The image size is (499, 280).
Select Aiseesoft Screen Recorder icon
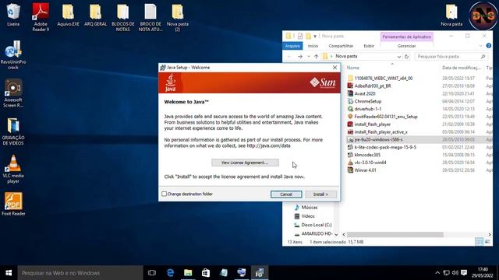tap(13, 93)
